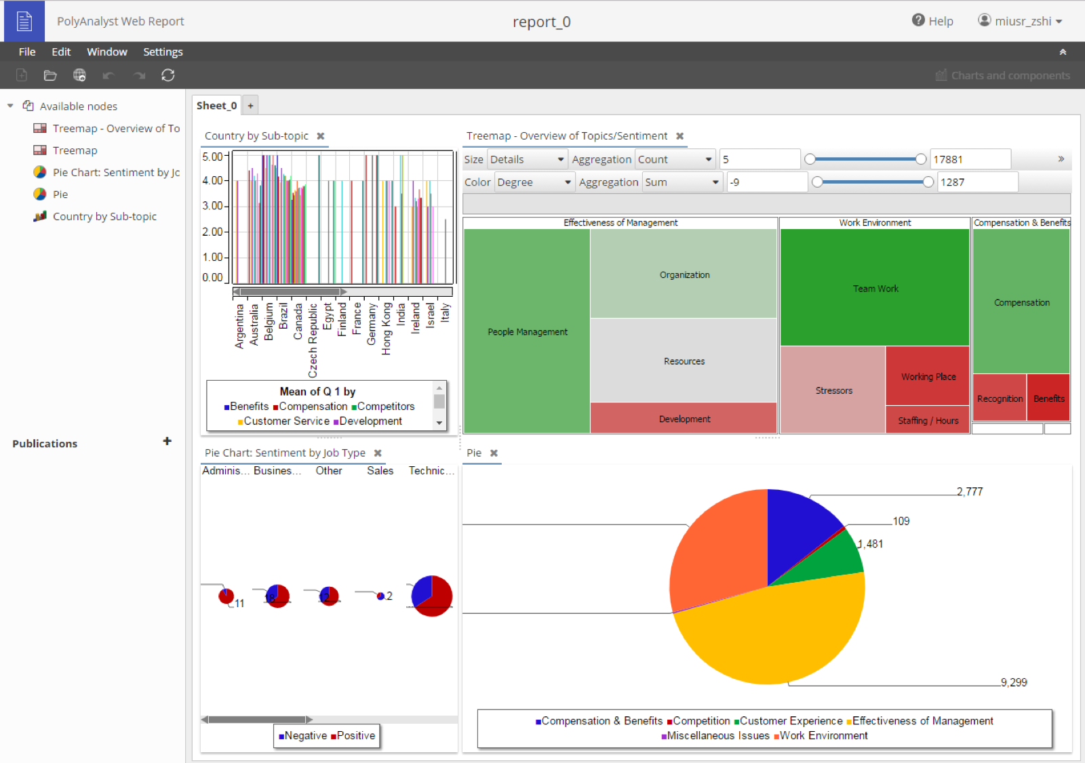Click the refresh toolbar icon

click(168, 75)
